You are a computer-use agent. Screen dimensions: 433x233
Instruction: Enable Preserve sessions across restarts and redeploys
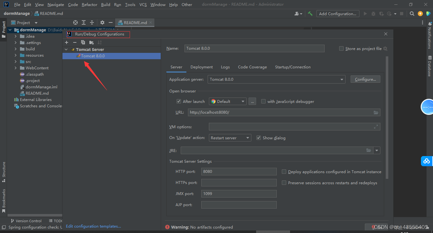(x=284, y=183)
